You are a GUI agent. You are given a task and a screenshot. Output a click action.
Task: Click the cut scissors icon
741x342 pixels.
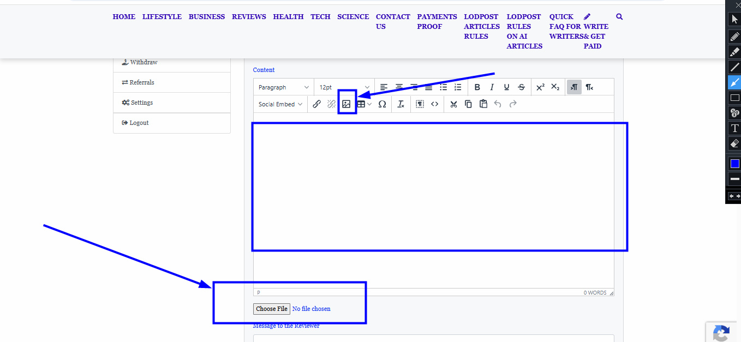(453, 104)
